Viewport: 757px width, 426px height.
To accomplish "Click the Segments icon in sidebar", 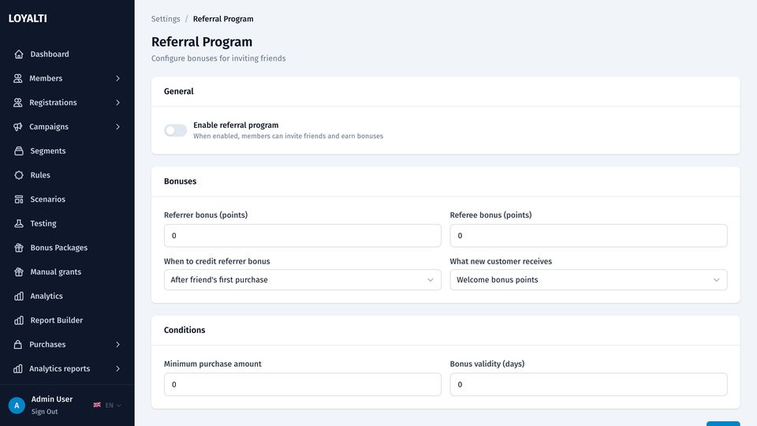I will click(19, 151).
